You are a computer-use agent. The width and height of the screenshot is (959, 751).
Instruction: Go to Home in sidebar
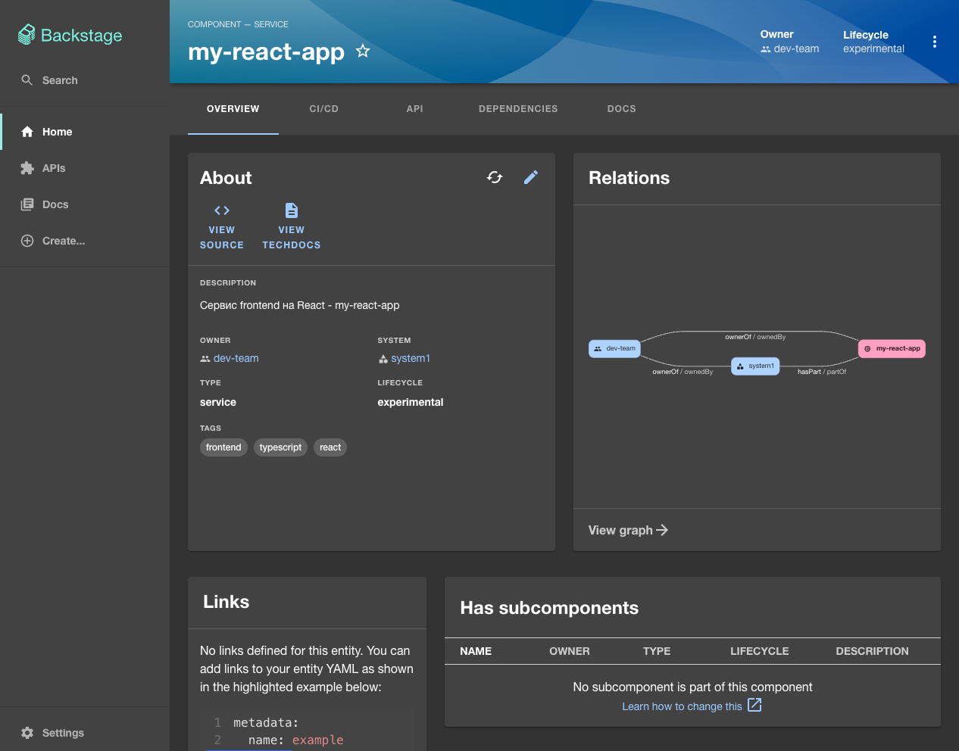tap(85, 132)
